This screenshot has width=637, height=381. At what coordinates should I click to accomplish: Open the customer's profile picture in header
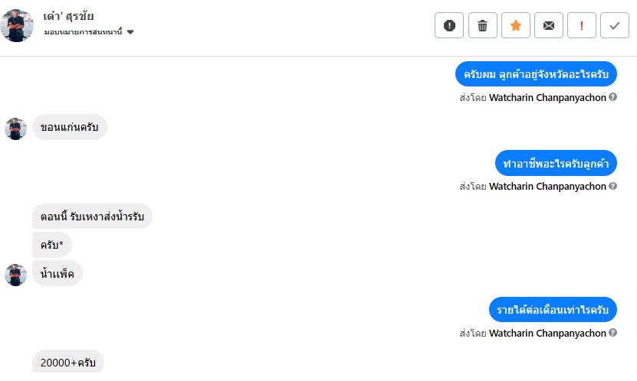[18, 25]
